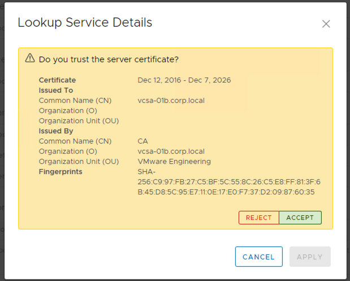Select the certificate validity date range
The image size is (350, 281).
(x=184, y=80)
